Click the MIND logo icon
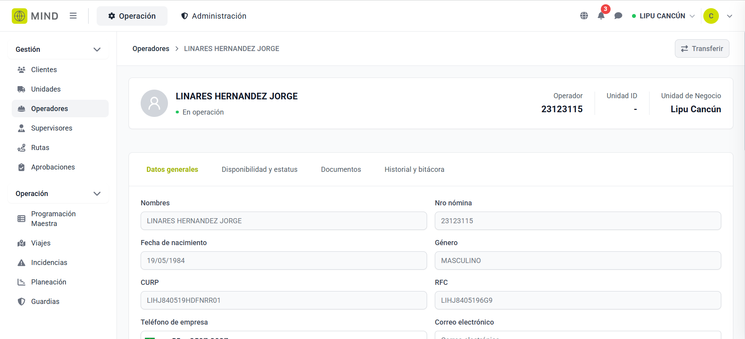This screenshot has height=339, width=745. tap(19, 16)
